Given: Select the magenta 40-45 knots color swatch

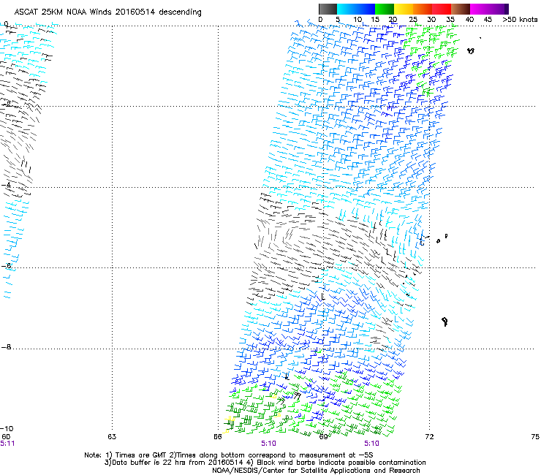Looking at the screenshot, I should (480, 9).
